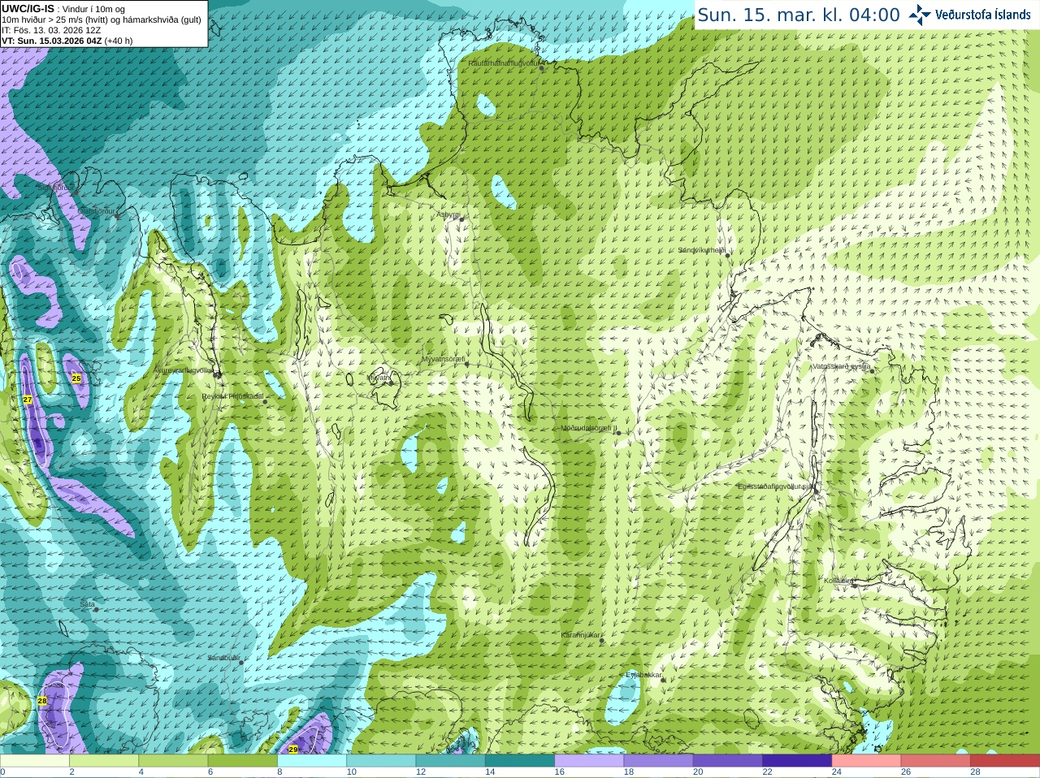The image size is (1040, 778).
Task: Click the red legend swatch above 28 m/s
Action: 1005,761
